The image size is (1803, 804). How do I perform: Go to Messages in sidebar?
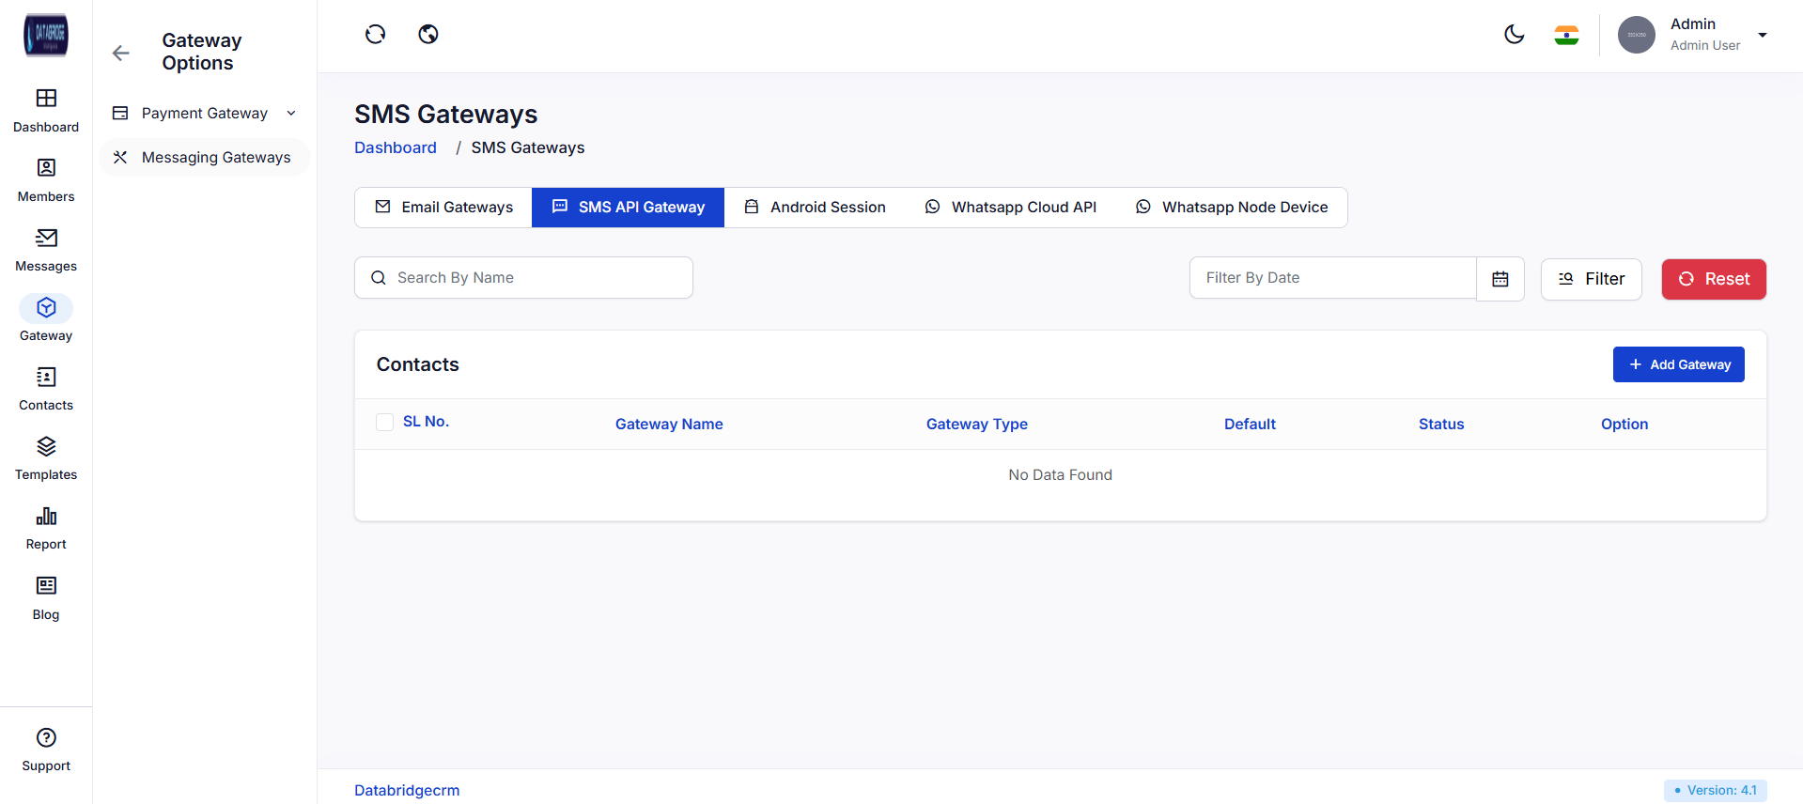(46, 249)
